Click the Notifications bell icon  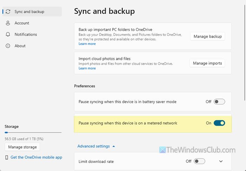click(8, 34)
